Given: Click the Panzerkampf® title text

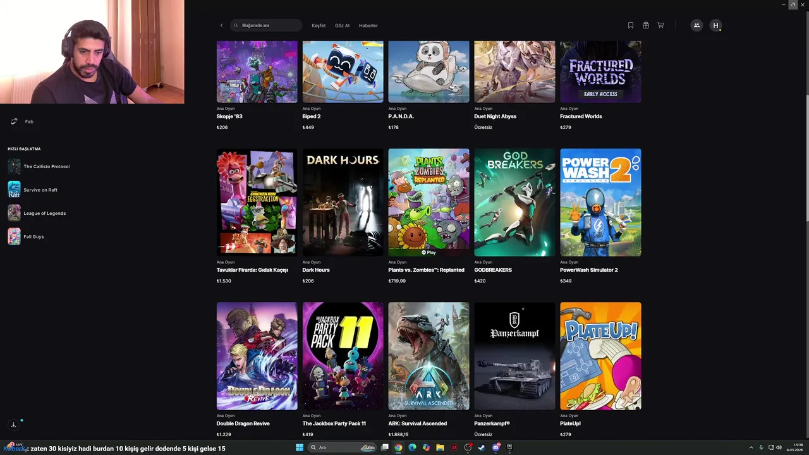Looking at the screenshot, I should pyautogui.click(x=492, y=423).
